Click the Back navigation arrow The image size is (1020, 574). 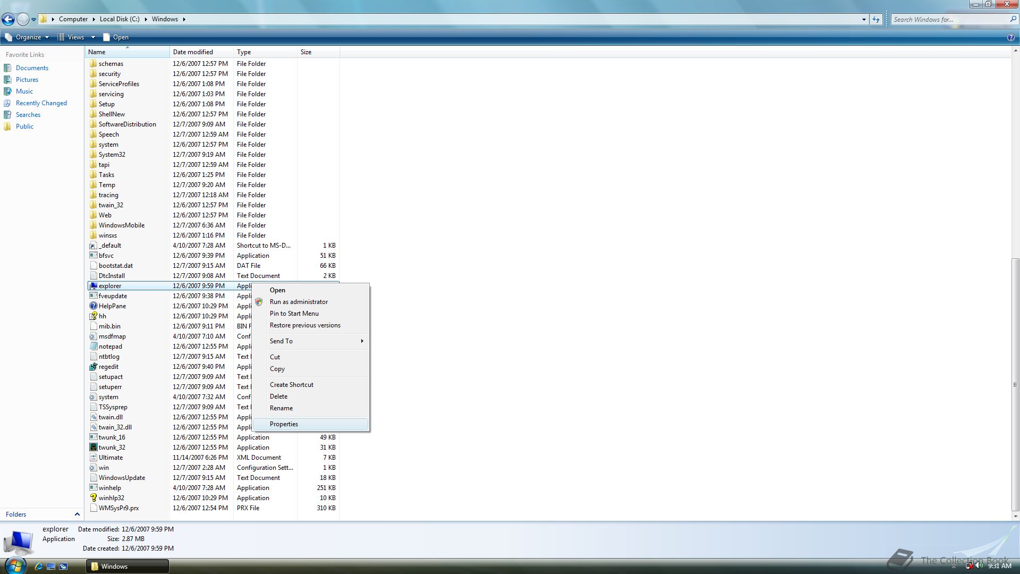point(8,20)
